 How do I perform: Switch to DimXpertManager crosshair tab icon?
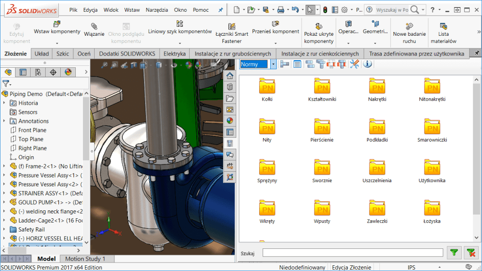53,72
